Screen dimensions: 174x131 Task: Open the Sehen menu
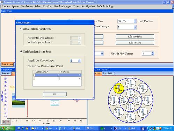[38, 6]
